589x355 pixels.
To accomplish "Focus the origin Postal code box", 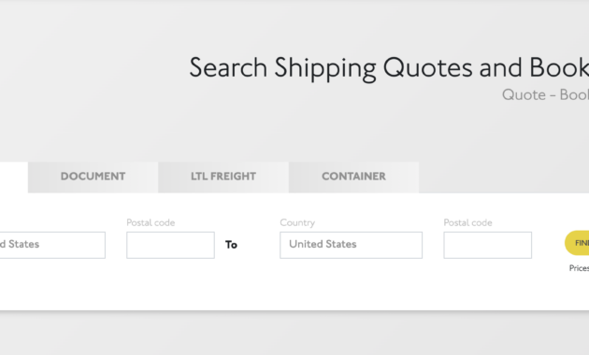I will (170, 245).
